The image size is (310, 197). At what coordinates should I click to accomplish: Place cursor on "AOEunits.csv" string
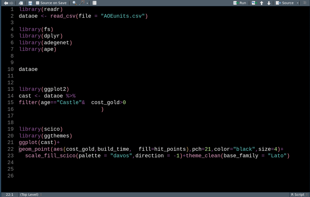click(123, 16)
